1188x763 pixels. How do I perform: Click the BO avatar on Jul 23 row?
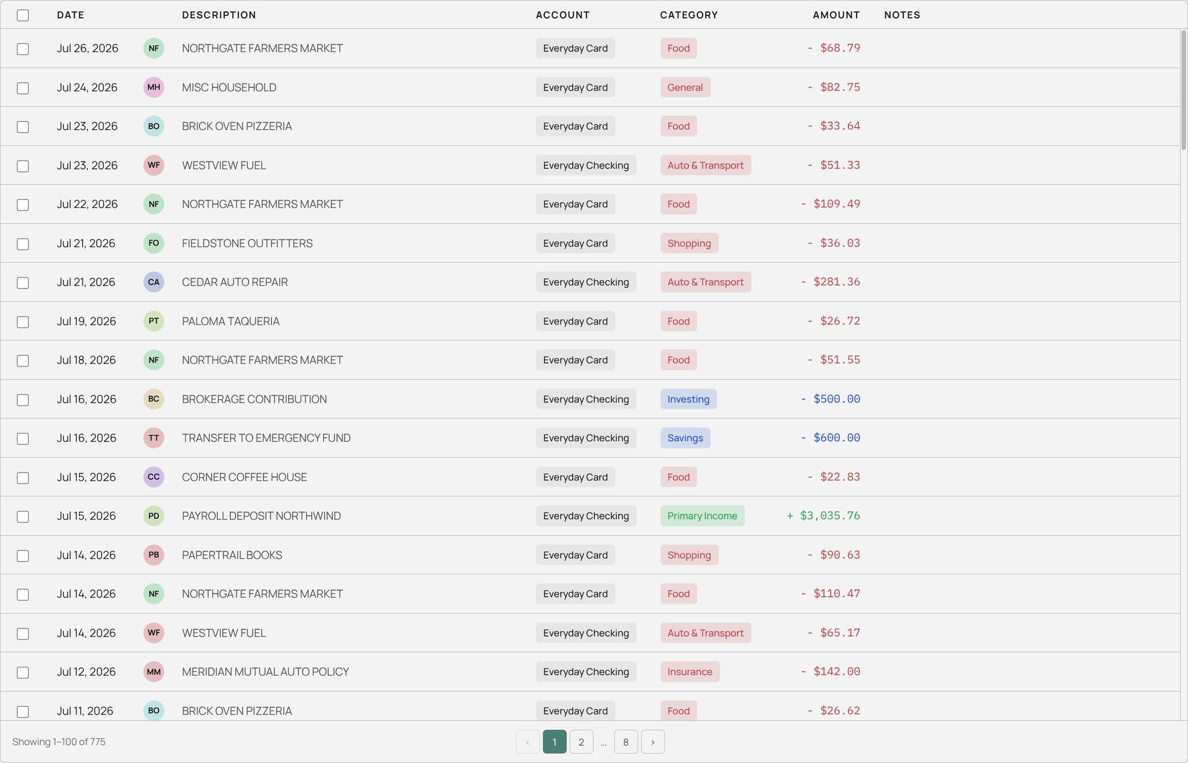tap(154, 126)
